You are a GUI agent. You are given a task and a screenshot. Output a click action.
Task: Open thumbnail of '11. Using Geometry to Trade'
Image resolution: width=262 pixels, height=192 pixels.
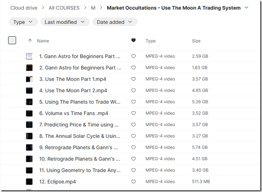[x=29, y=170]
